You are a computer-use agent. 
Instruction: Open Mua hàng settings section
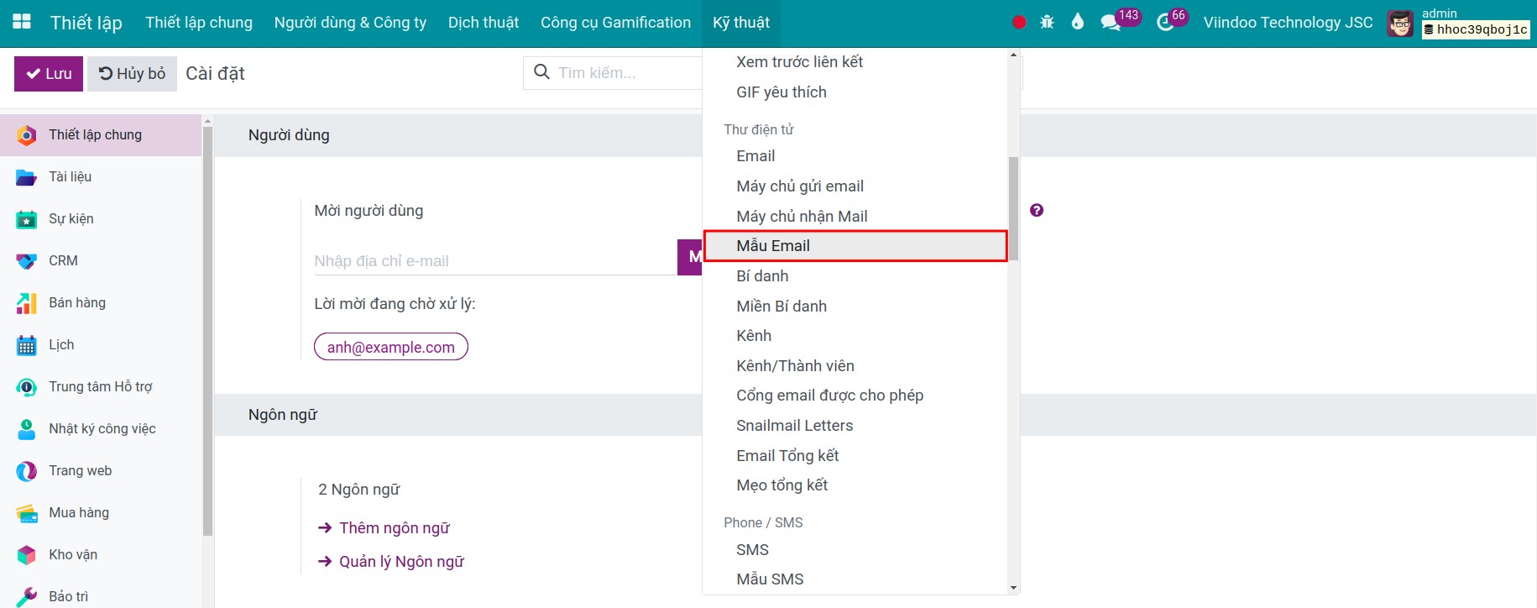[x=101, y=513]
